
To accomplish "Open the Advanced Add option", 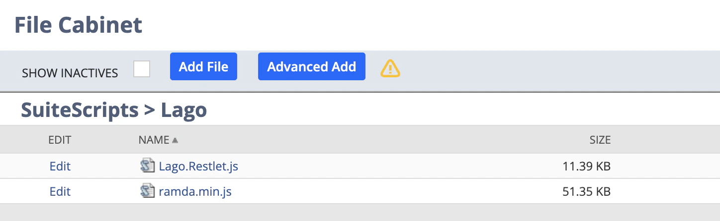I will (312, 66).
